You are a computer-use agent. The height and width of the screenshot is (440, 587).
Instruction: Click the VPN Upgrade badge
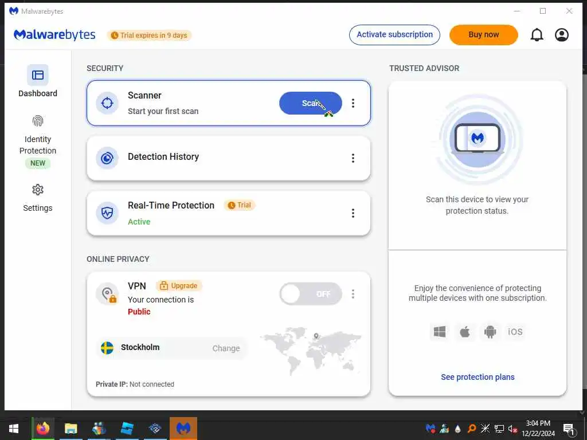point(179,286)
